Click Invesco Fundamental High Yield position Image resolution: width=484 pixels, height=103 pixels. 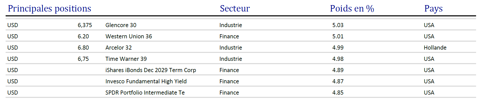point(146,81)
